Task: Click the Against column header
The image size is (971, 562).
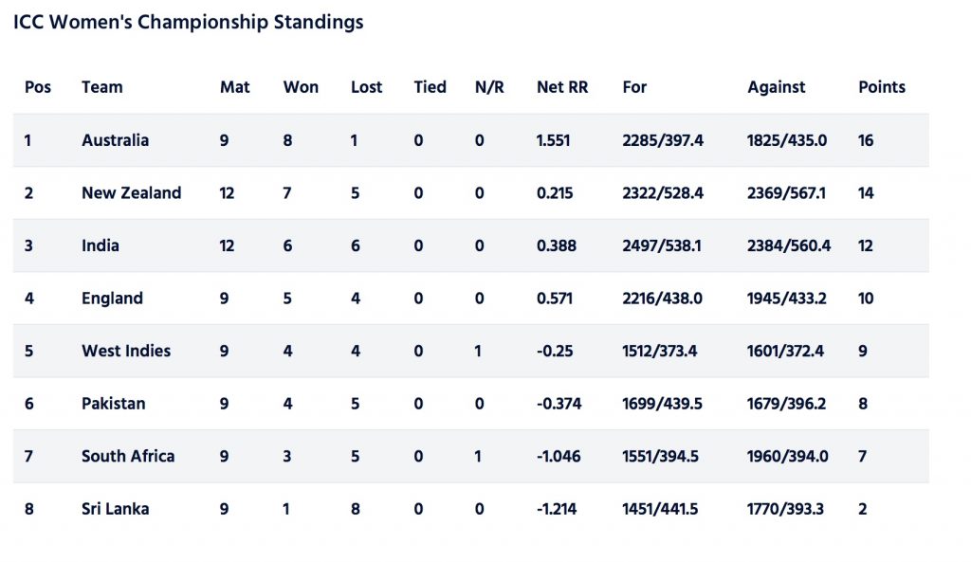Action: (x=777, y=87)
